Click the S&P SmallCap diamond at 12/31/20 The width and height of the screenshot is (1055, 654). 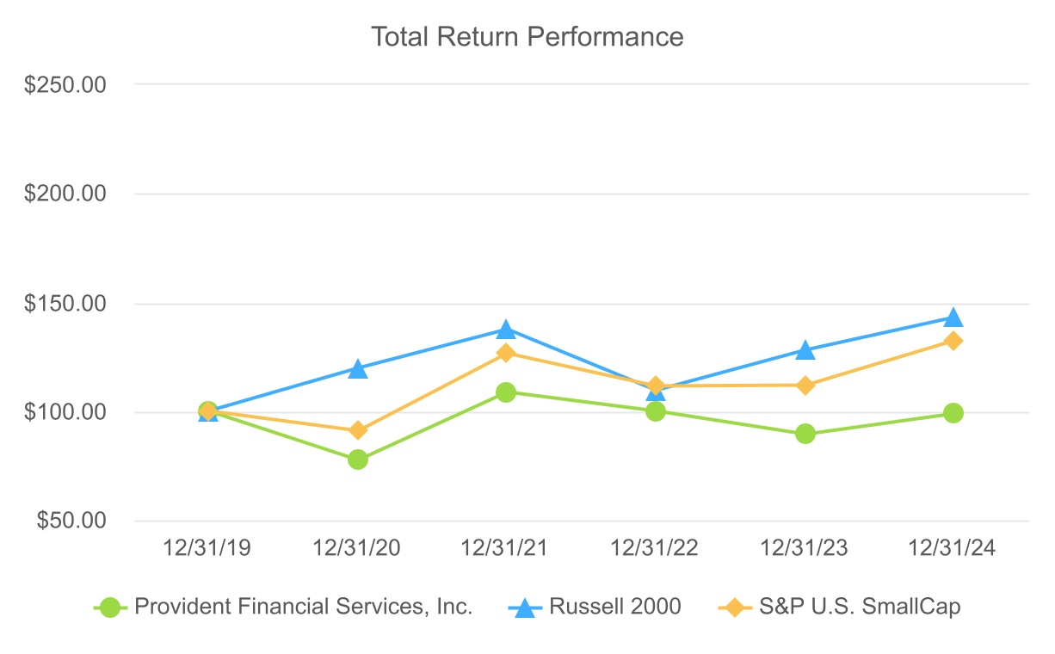tap(358, 430)
